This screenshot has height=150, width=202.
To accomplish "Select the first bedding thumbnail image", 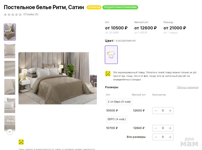I will 10,32.
